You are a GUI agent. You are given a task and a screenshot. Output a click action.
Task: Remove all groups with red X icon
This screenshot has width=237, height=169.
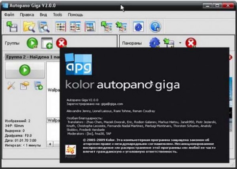(x=62, y=43)
